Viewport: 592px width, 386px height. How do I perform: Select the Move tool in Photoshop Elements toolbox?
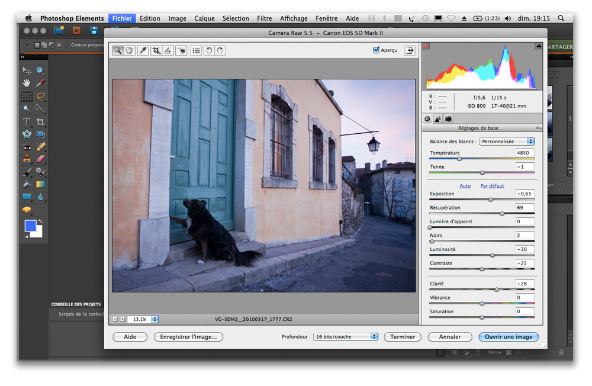point(27,70)
